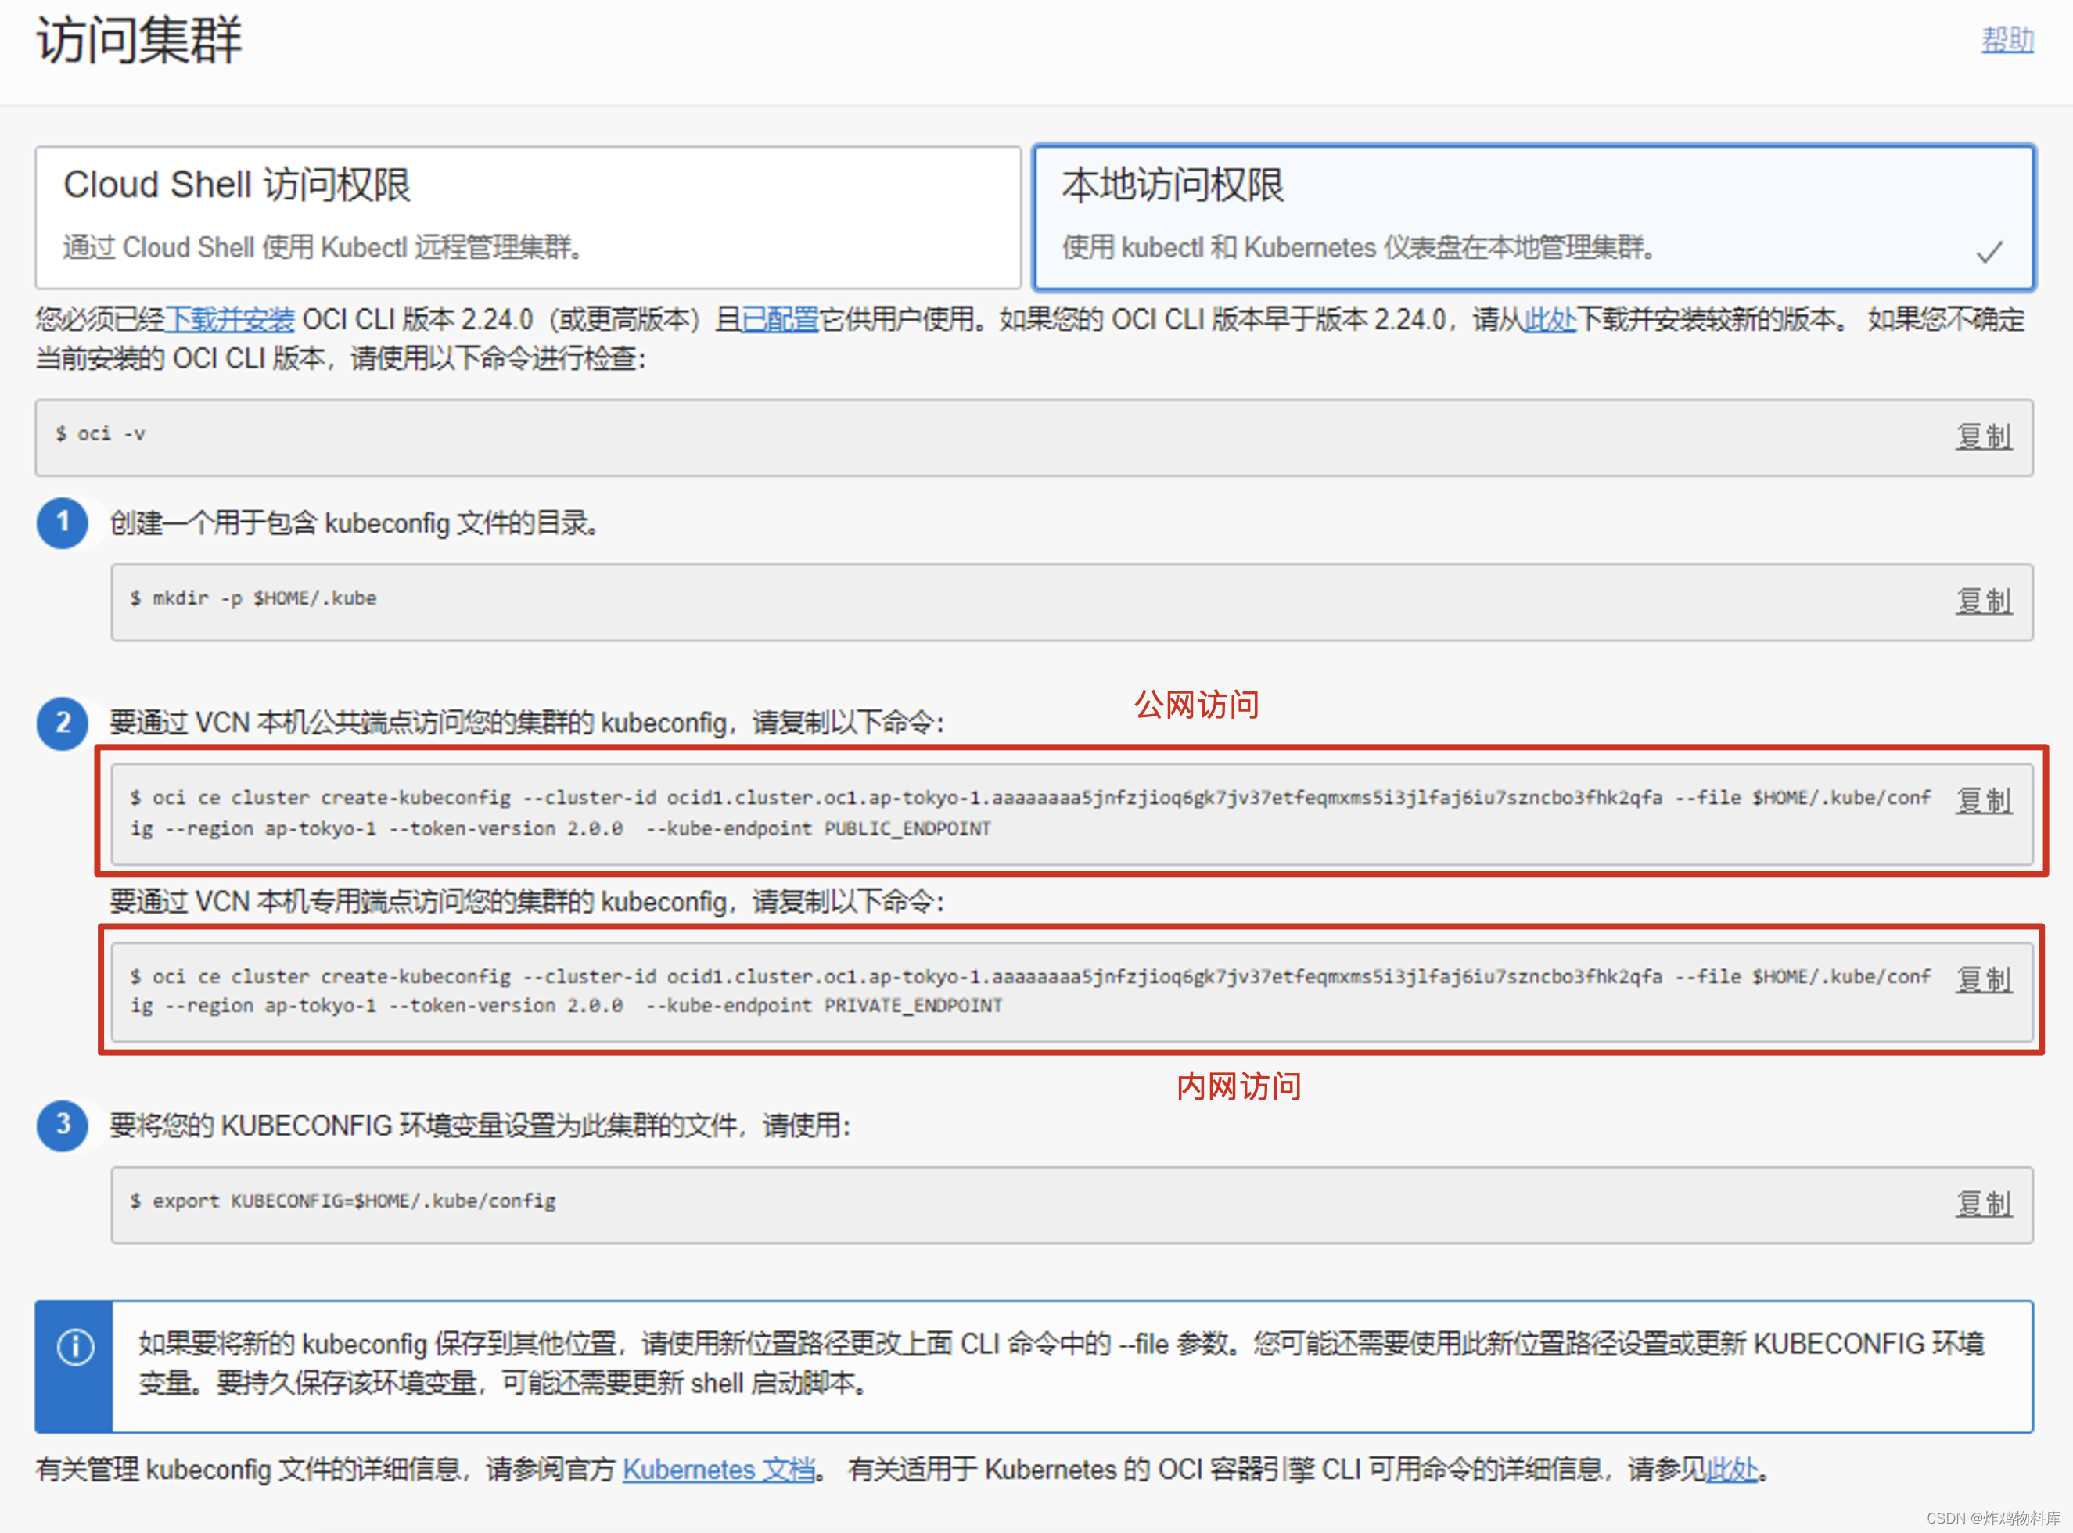Click the step 2 number badge
The width and height of the screenshot is (2073, 1533).
pyautogui.click(x=62, y=723)
